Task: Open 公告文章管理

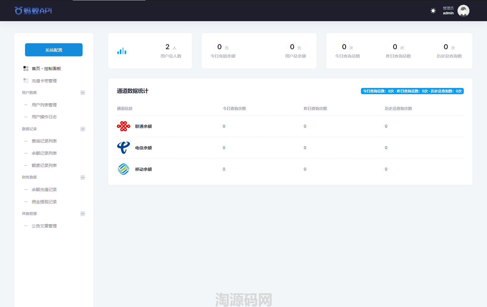Action: pos(44,226)
